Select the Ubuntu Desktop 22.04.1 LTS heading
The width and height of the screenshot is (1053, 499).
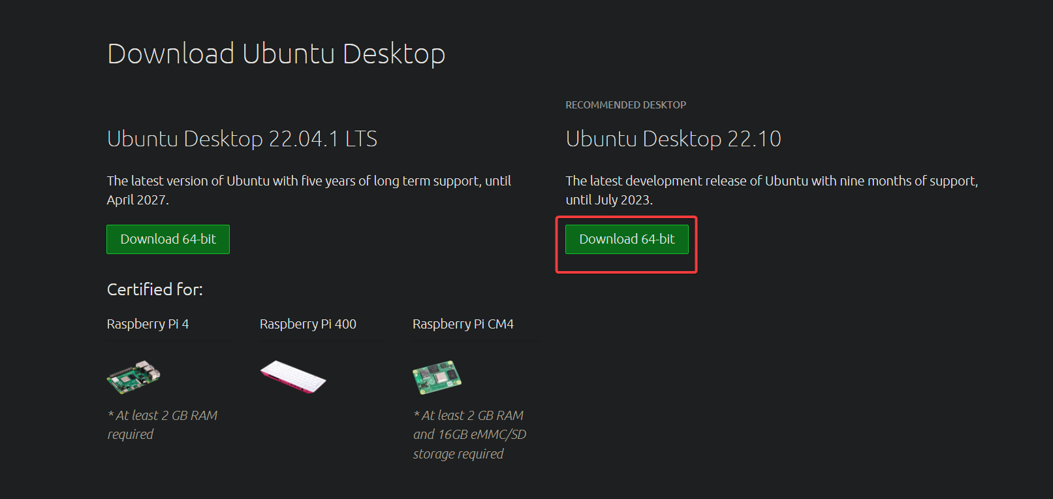[242, 138]
